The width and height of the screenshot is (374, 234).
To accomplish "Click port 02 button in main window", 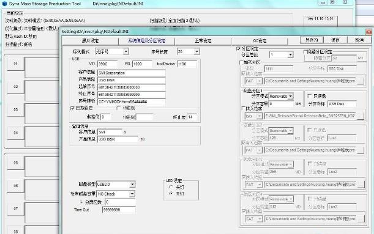I will [x=15, y=87].
